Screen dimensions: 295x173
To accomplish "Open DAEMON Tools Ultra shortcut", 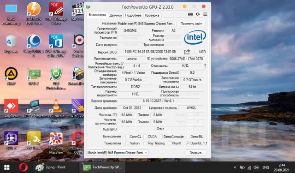I will (34, 13).
